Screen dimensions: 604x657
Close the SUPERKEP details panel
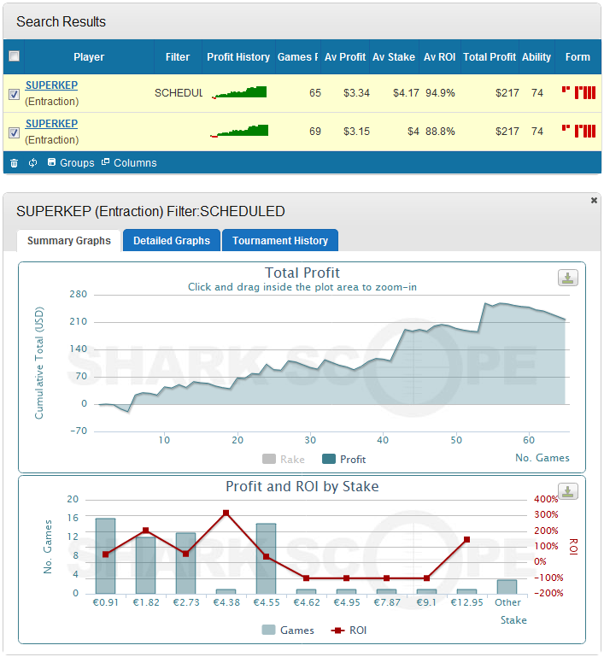tap(594, 200)
